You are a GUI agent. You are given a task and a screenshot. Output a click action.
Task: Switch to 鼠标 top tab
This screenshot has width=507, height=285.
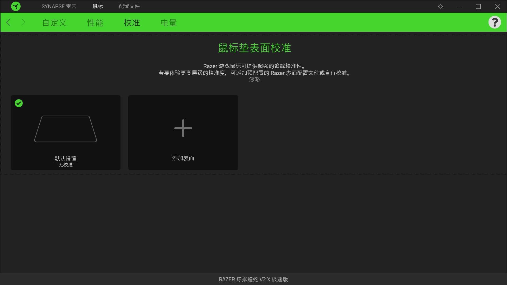click(x=97, y=6)
